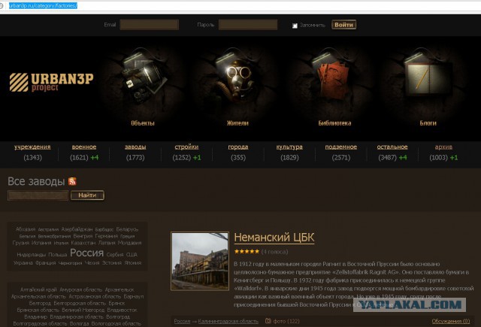
Task: Select the Амурская область region tag
Action: tap(81, 289)
